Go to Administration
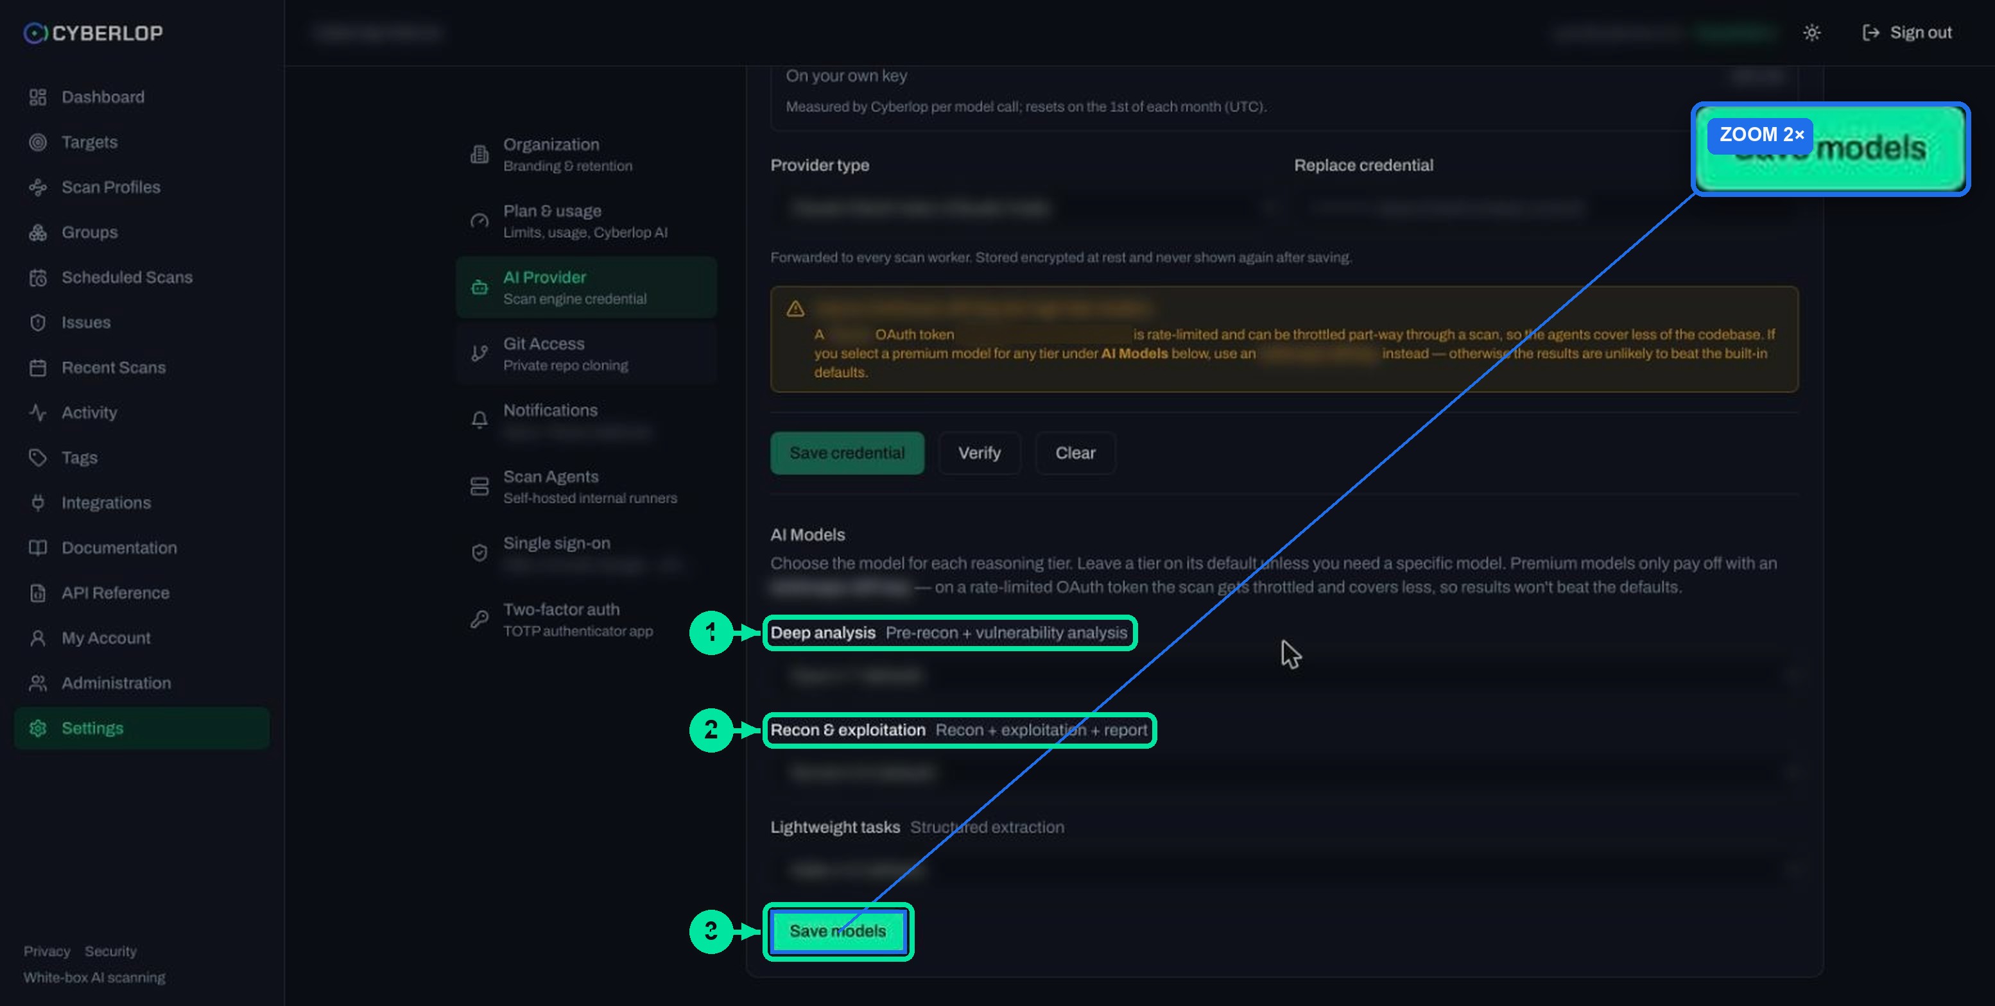Screen dimensions: 1995x1006 (x=142, y=683)
